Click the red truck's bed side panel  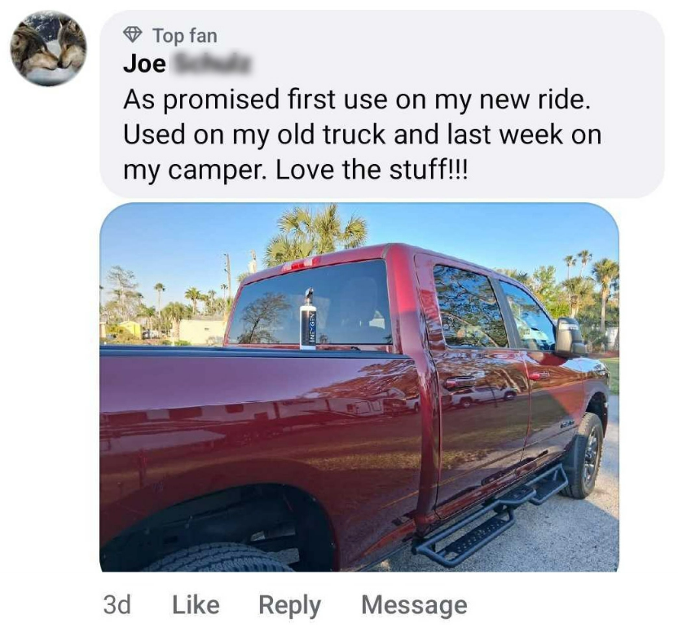pos(259,428)
